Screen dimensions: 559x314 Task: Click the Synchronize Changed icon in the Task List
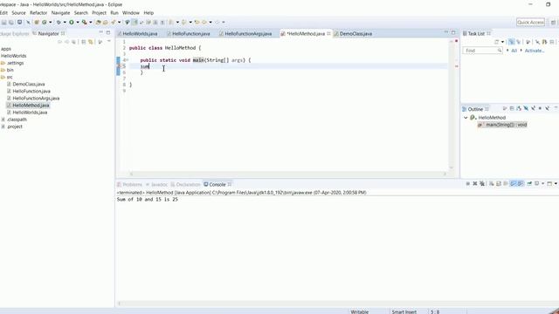point(545,42)
